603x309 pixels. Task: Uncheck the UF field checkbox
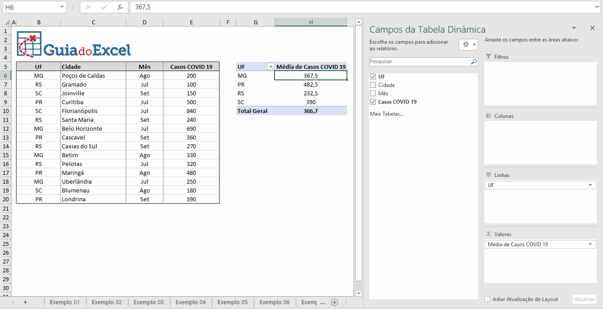click(x=372, y=76)
